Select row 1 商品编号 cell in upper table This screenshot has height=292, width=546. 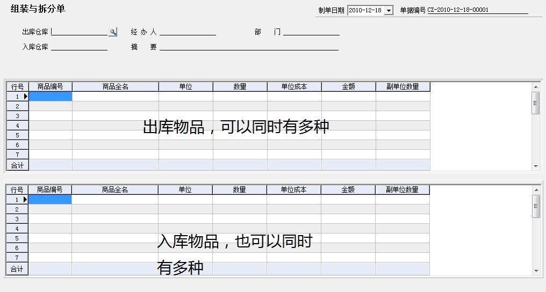[50, 97]
